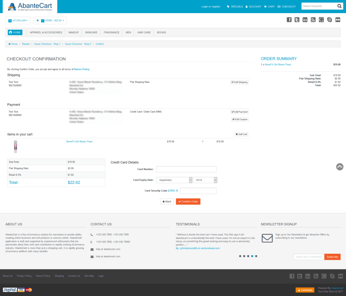Click the PayPal payment logo
Image resolution: width=346 pixels, height=296 pixels.
point(10,290)
